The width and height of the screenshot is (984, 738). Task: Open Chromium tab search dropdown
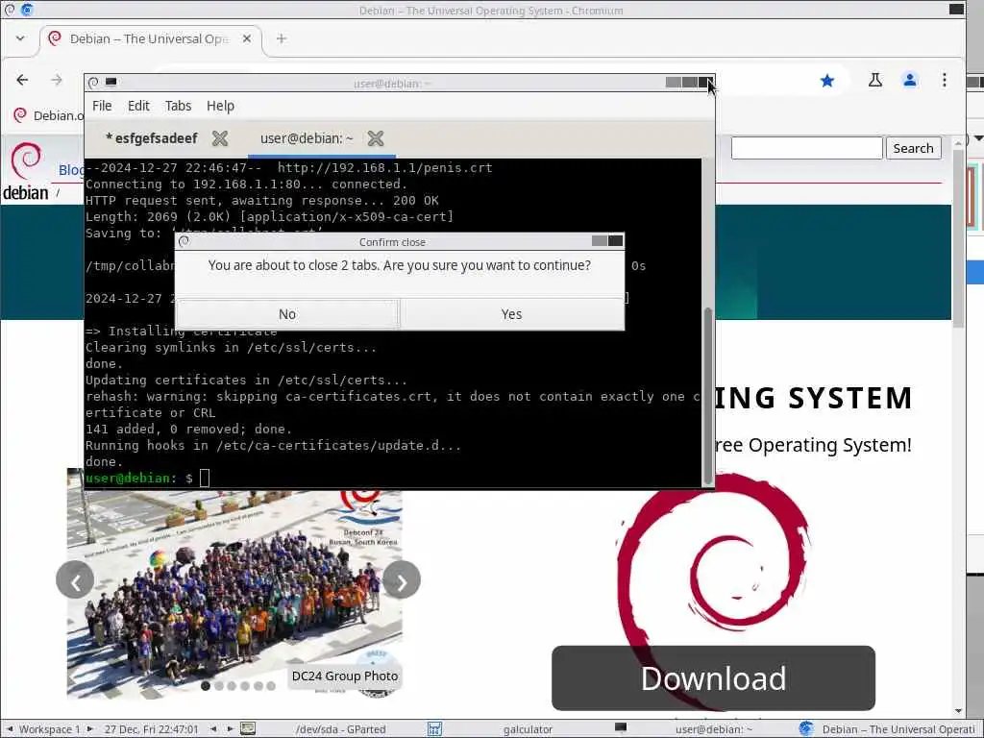[20, 38]
